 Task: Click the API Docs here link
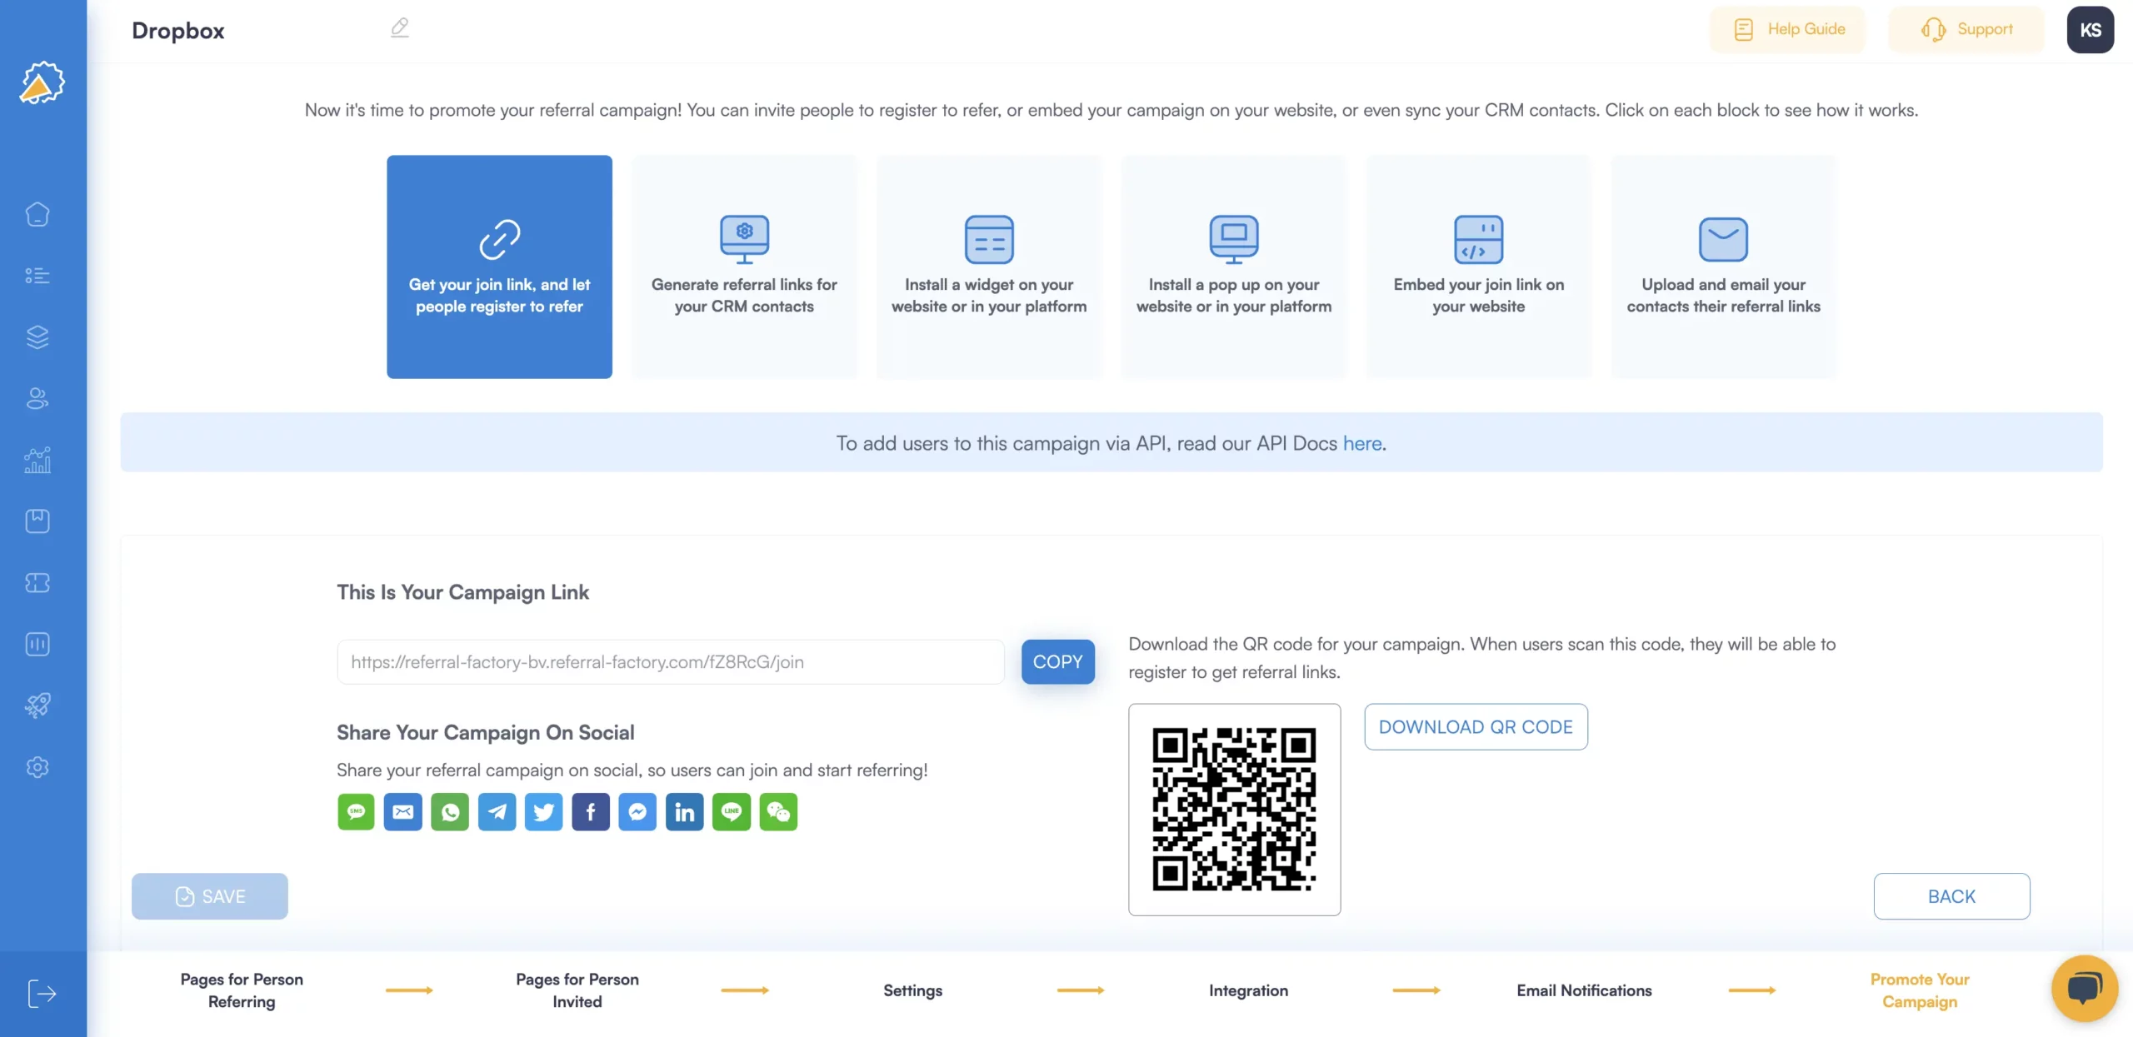(x=1363, y=441)
